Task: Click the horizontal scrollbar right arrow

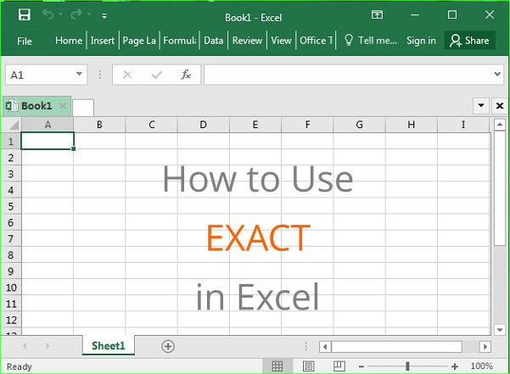Action: [x=485, y=347]
